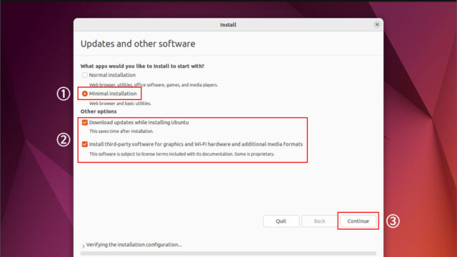Screen dimensions: 457x257
Task: Select the Normal installation radio button
Action: point(84,75)
